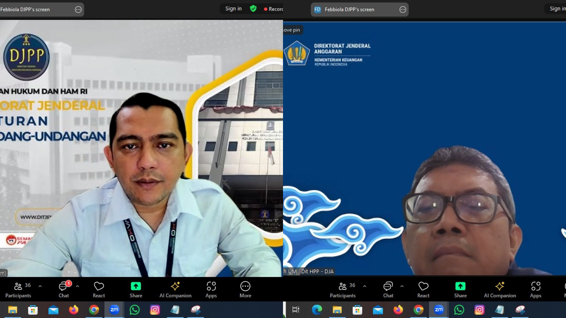Open WhatsApp on left taskbar

point(135,310)
